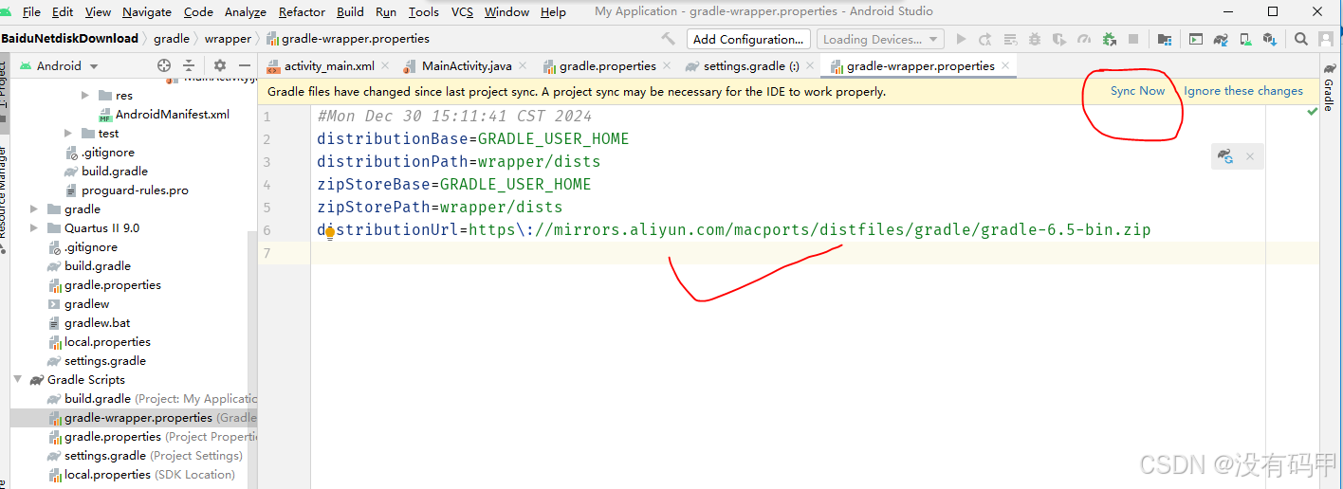Click the Search Everywhere magnifier icon
Viewport: 1343px width, 489px height.
tap(1301, 39)
